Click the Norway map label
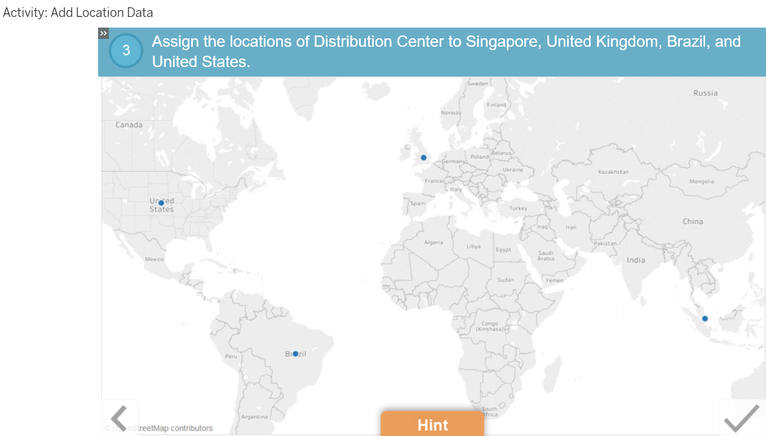The image size is (766, 436). 451,113
